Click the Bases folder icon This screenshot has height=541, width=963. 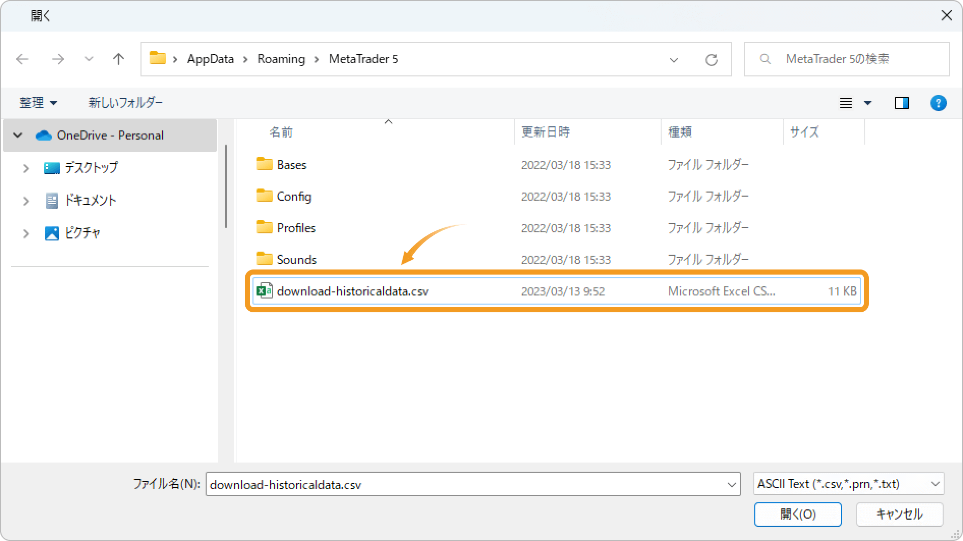264,164
